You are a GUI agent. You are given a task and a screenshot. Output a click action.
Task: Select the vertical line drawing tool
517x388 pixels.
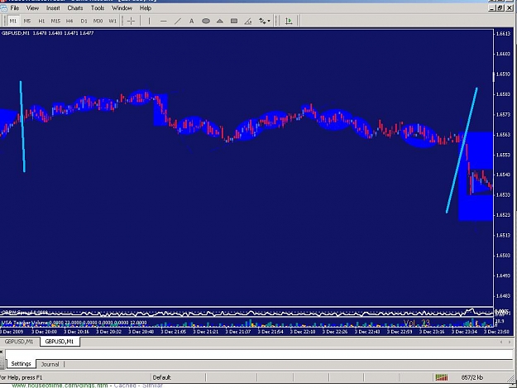(x=150, y=22)
